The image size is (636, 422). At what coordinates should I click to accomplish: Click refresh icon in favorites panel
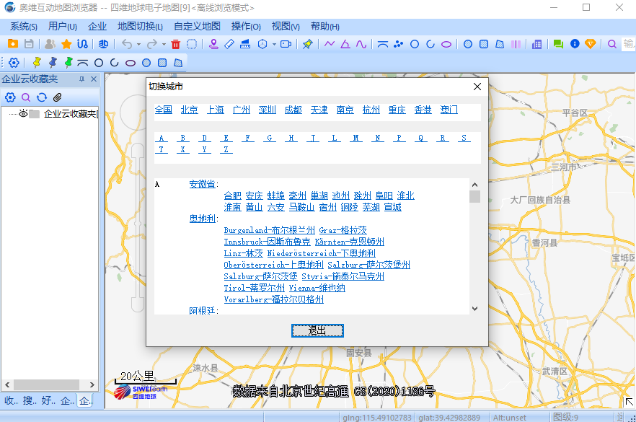pos(42,97)
